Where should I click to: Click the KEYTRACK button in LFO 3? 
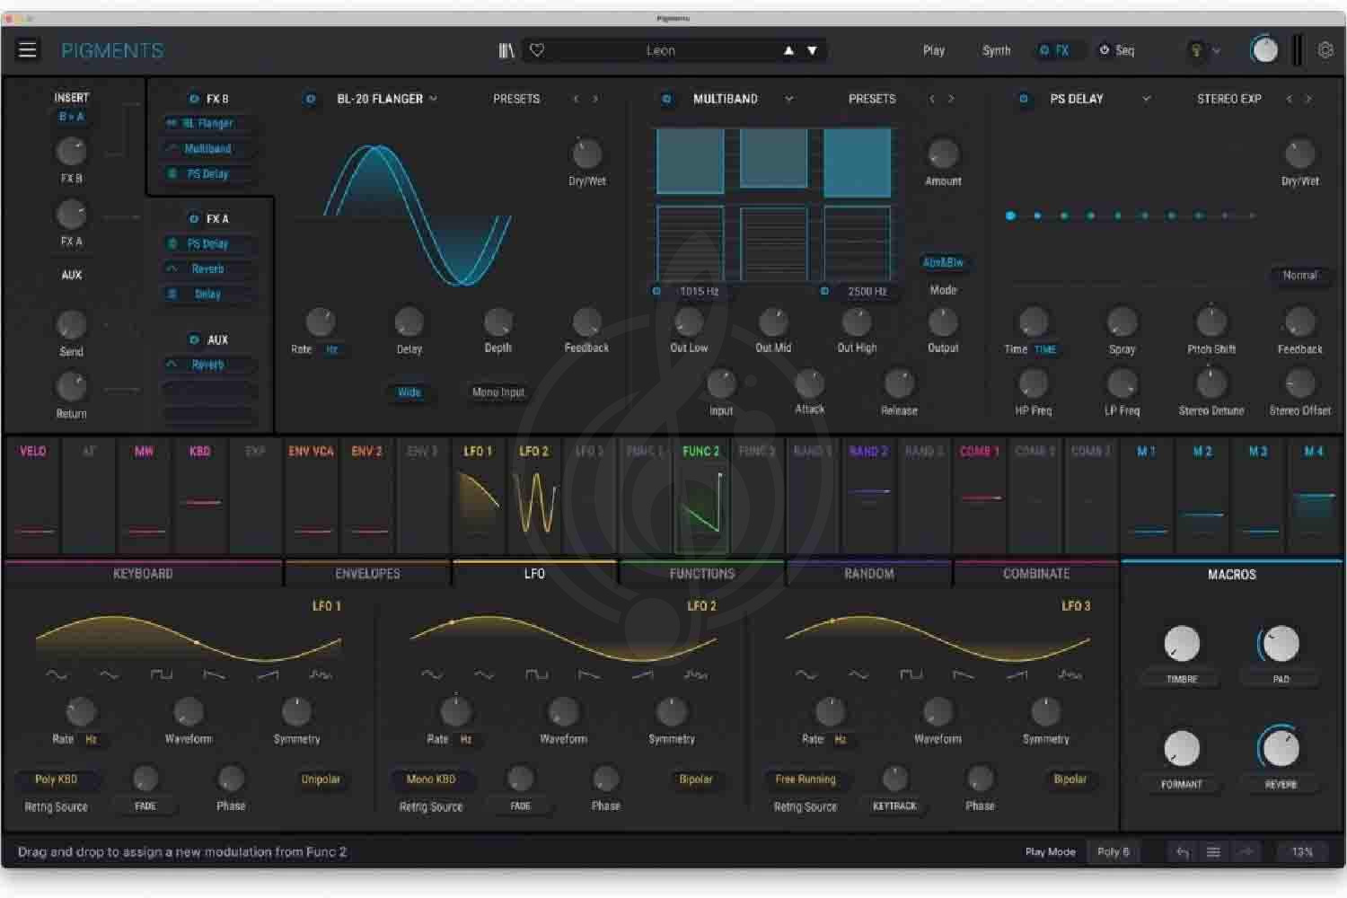894,806
